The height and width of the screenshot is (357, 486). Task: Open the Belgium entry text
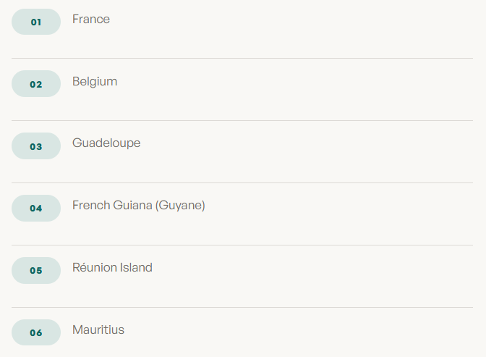click(95, 82)
